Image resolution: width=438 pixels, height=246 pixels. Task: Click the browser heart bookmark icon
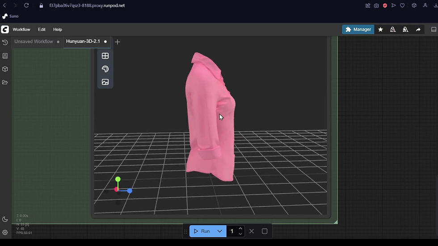(402, 5)
